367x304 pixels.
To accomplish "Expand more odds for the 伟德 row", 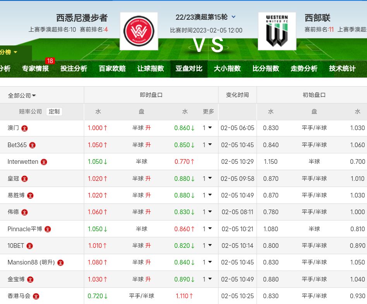I will [x=207, y=212].
